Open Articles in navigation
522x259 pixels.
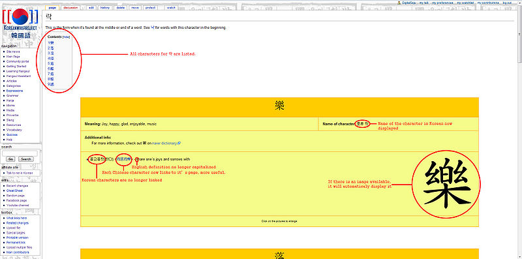[11, 81]
